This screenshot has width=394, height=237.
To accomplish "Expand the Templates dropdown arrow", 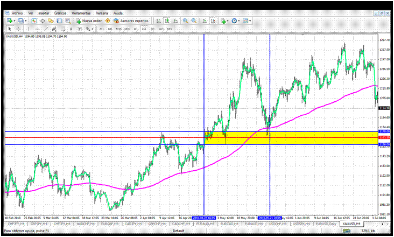I will pyautogui.click(x=250, y=21).
